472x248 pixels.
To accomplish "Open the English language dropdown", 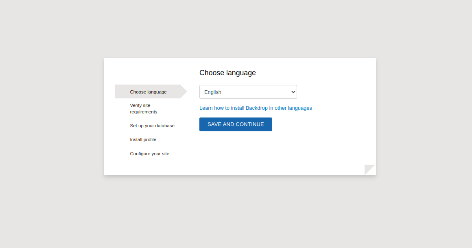I will coord(248,92).
